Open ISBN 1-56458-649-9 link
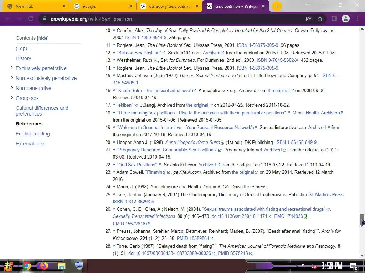Image resolution: width=365 pixels, height=273 pixels. [296, 142]
